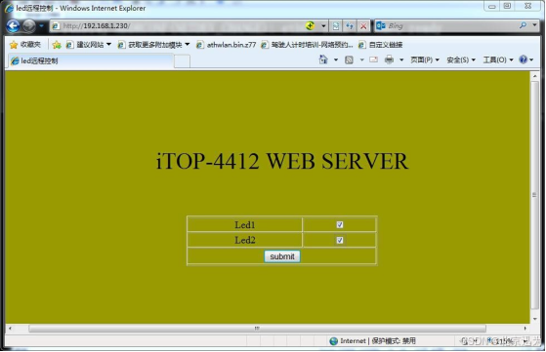
Task: Open the athwlan.bin.z77 favorites link
Action: 226,45
